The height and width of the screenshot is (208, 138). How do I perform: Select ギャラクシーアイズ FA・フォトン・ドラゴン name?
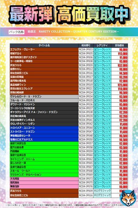pos(34,112)
